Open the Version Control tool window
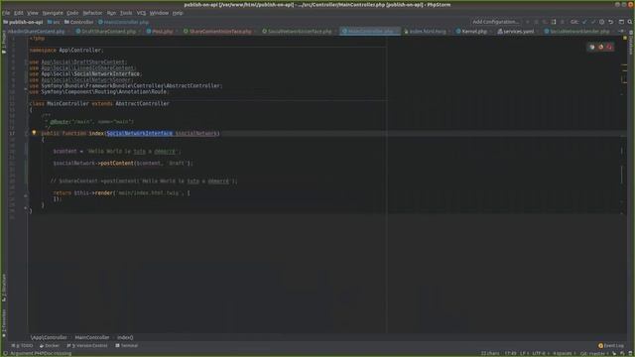 pyautogui.click(x=87, y=346)
